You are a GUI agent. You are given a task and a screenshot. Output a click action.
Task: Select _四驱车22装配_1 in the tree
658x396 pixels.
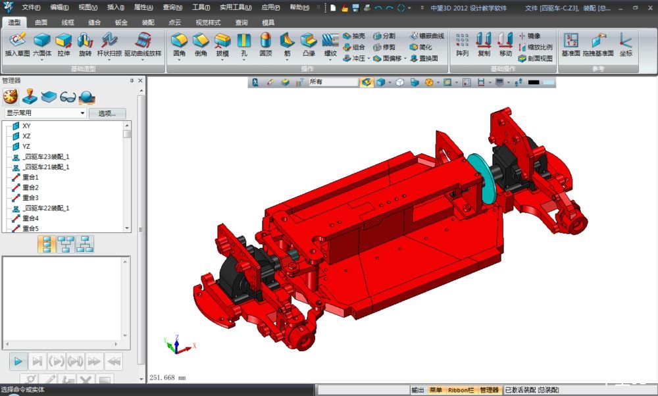tap(46, 208)
